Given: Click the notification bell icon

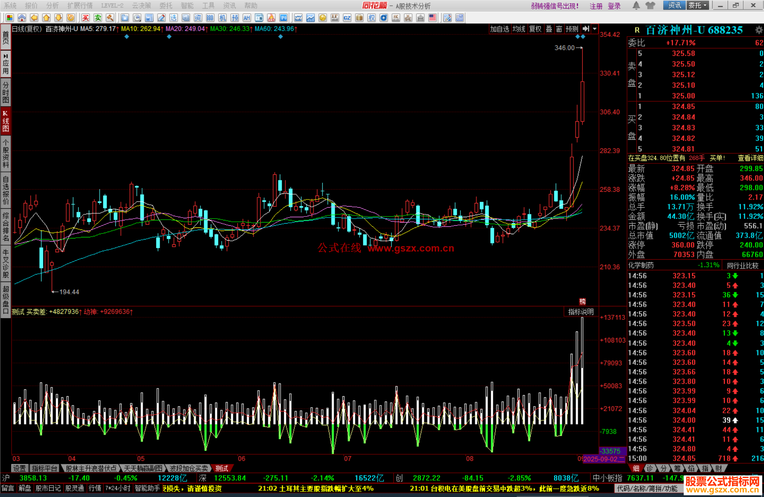Looking at the screenshot, I should pyautogui.click(x=636, y=5).
